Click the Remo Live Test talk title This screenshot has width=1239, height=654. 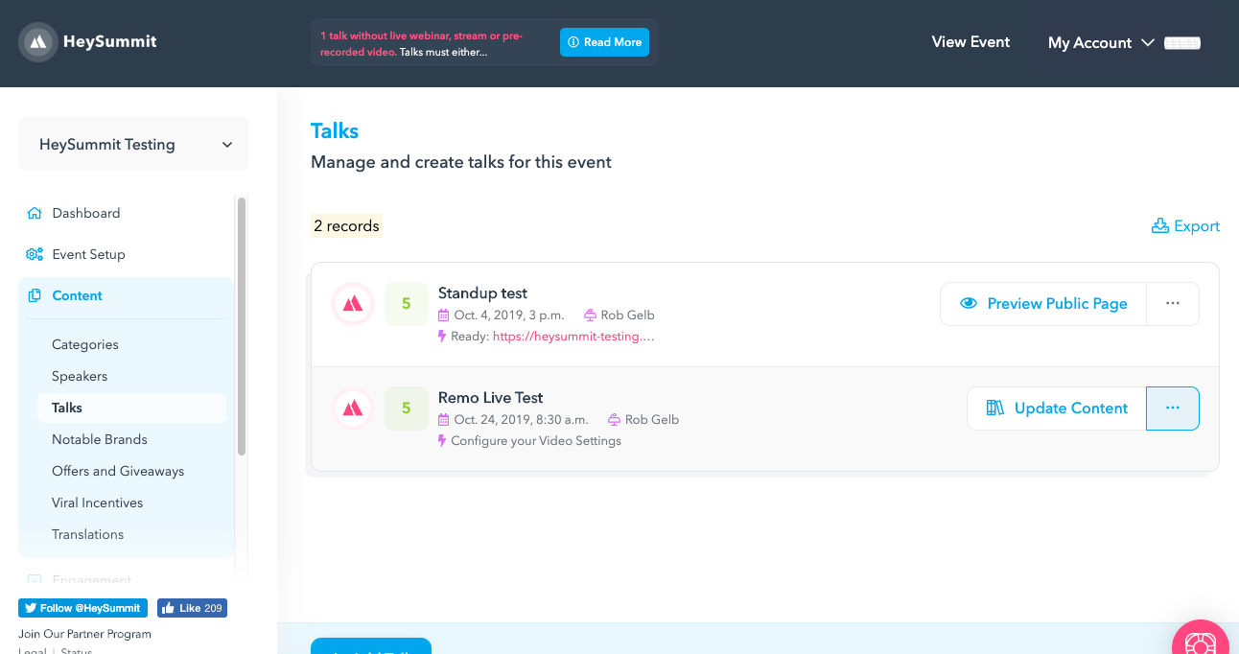[491, 398]
